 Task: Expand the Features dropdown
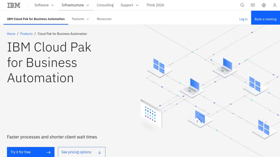(x=80, y=19)
